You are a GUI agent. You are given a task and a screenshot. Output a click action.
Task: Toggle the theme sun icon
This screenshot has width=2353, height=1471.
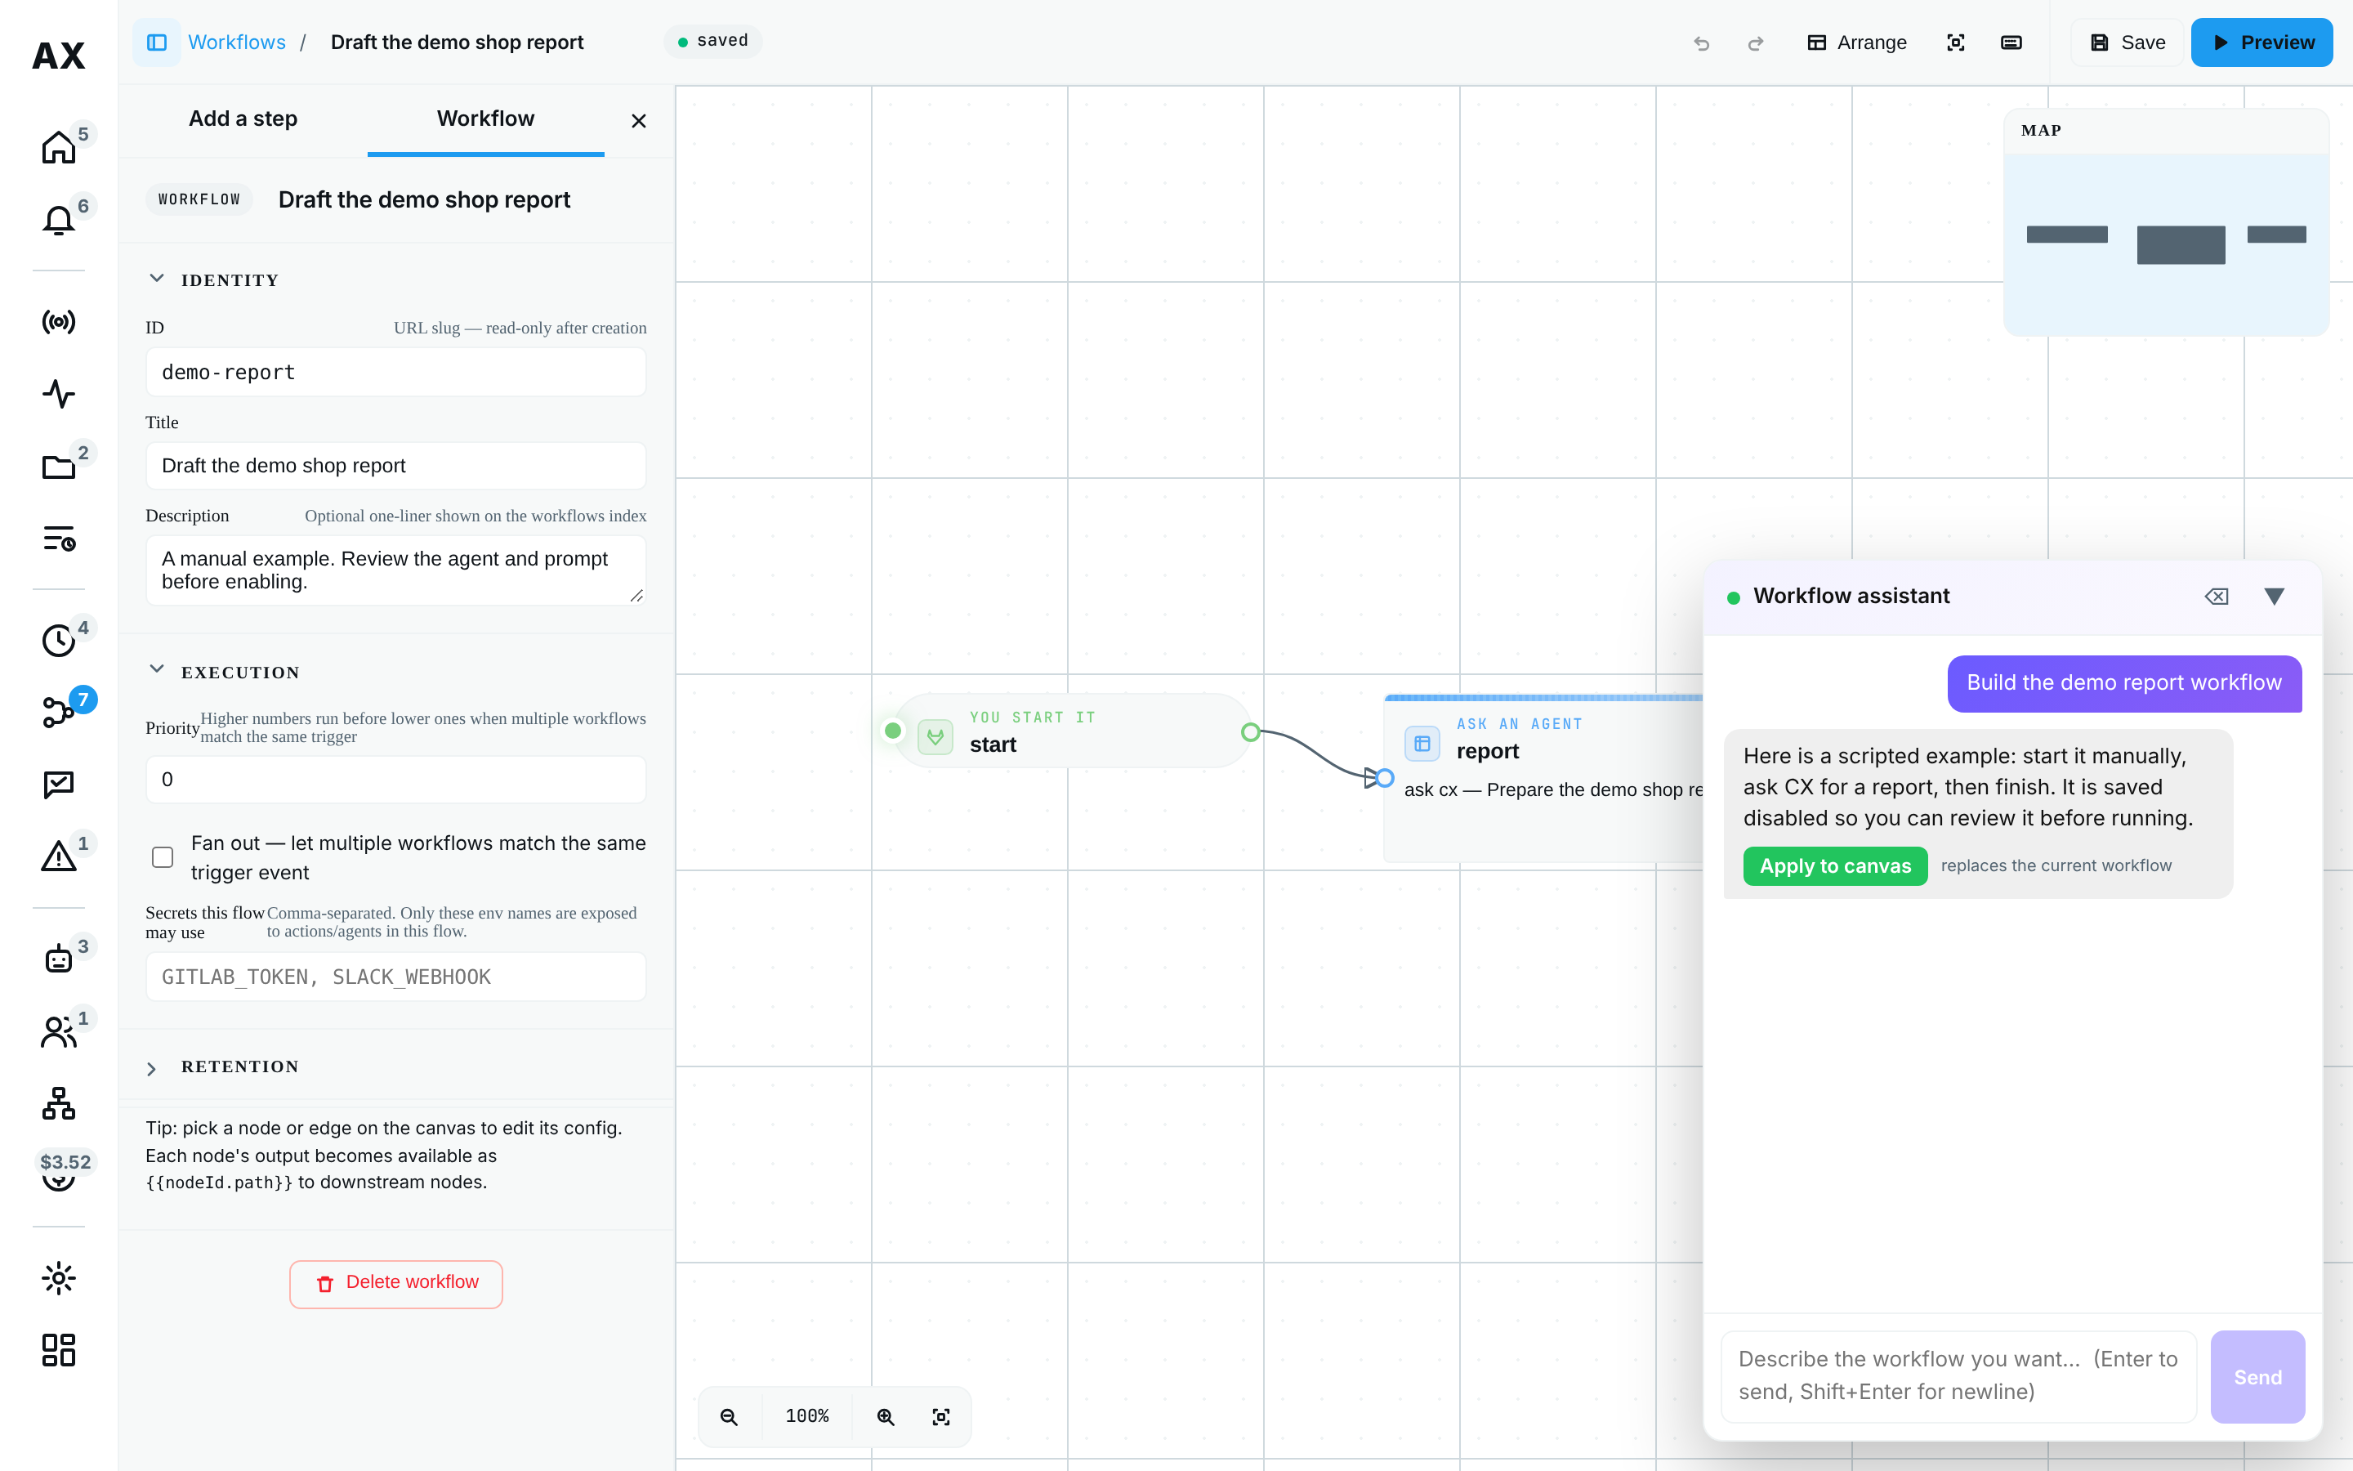[x=58, y=1277]
